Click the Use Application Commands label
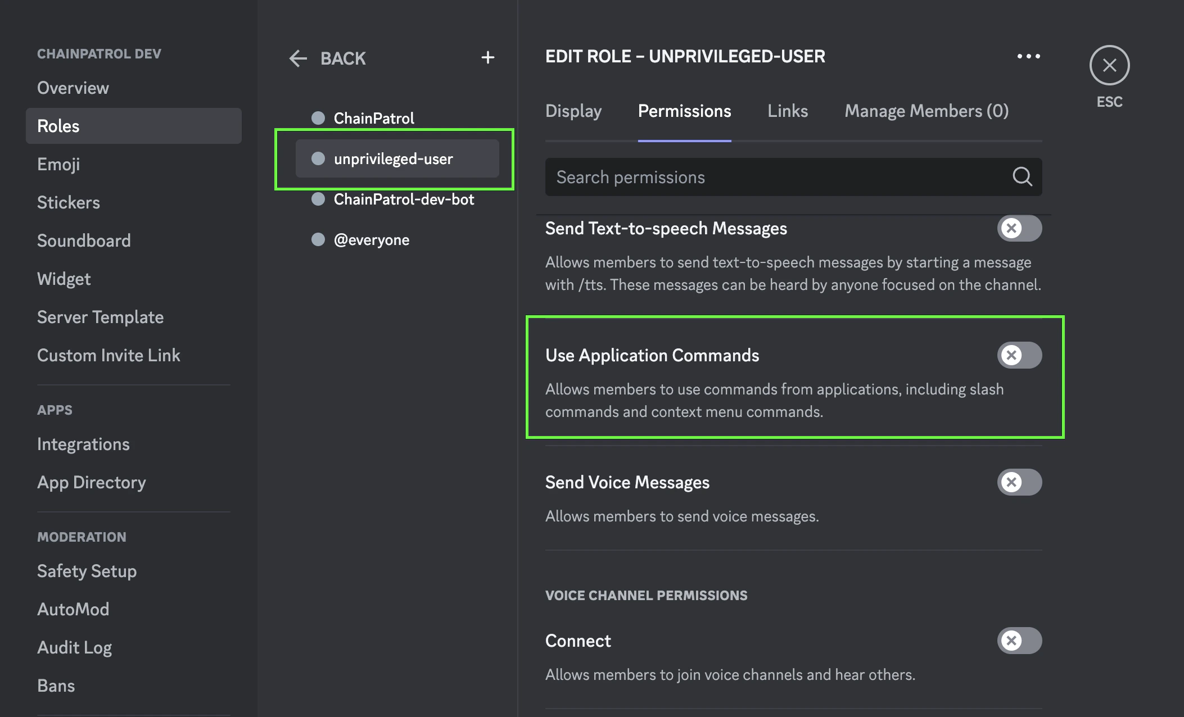1184x717 pixels. pyautogui.click(x=652, y=355)
